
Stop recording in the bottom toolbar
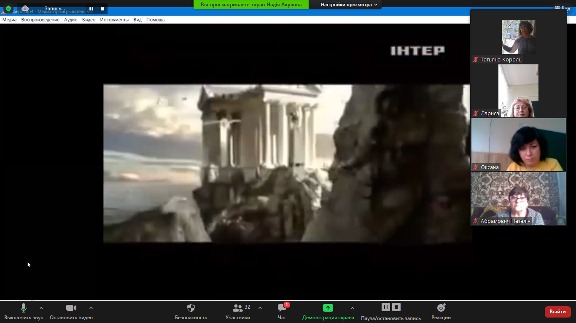(396, 307)
